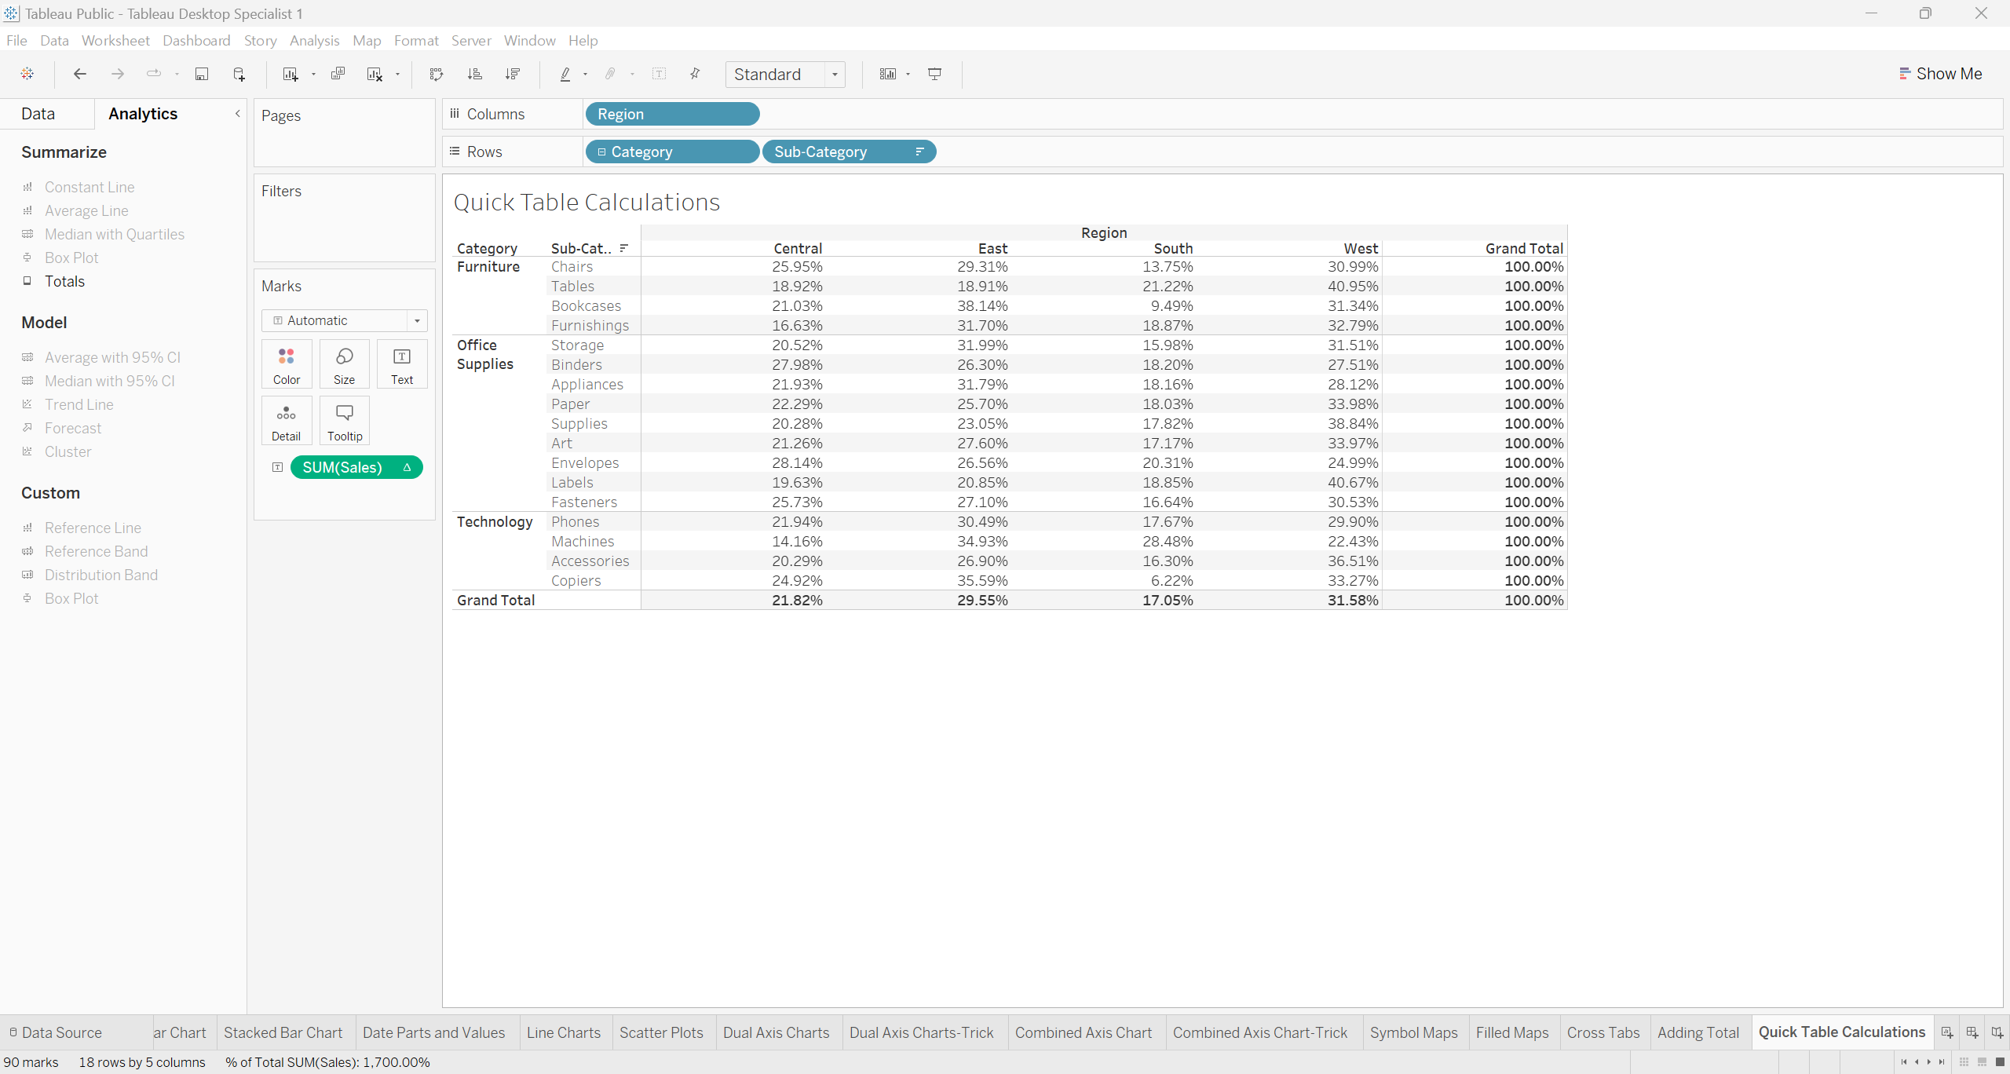This screenshot has width=2010, height=1074.
Task: Click the Fix Axes pin icon
Action: pyautogui.click(x=695, y=74)
